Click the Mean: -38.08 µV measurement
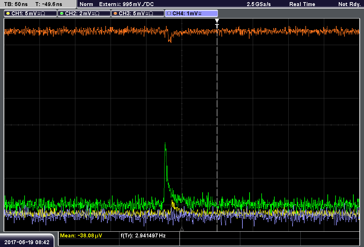This screenshot has height=247, width=364. coord(81,236)
